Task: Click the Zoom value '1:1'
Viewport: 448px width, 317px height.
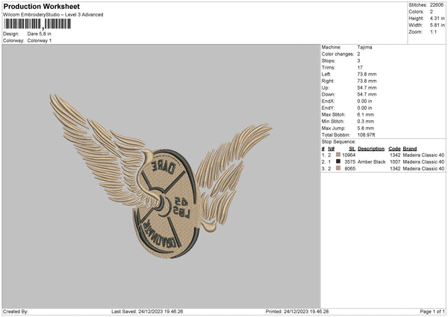Action: [433, 31]
